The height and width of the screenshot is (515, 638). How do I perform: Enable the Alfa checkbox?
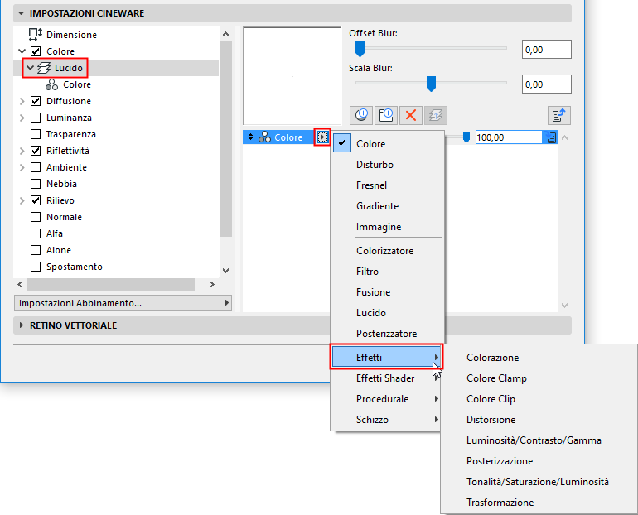click(x=36, y=233)
